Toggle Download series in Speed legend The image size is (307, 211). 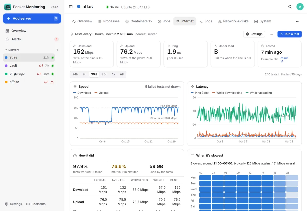(82, 93)
